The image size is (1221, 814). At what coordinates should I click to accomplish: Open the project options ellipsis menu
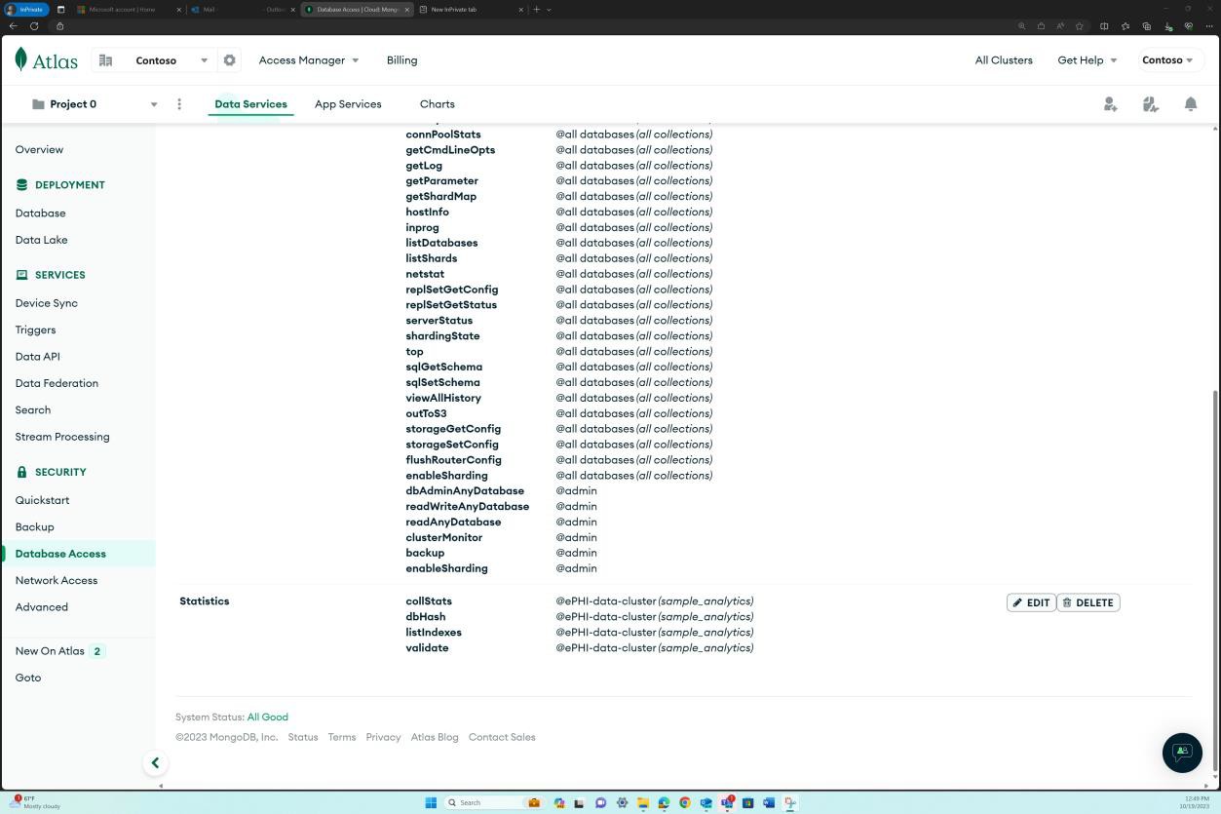(179, 103)
